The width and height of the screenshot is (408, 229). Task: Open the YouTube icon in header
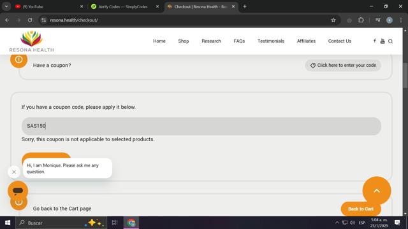382,41
